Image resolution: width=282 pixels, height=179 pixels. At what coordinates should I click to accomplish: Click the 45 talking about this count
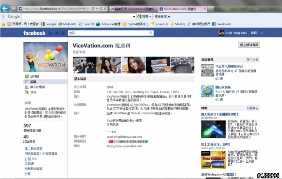26,137
